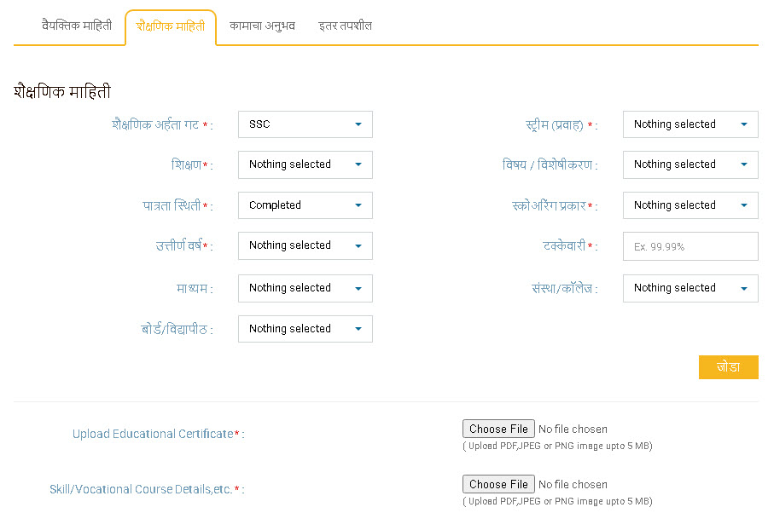Choose File for Educational Certificate upload
Viewport: 768px width, 513px height.
[498, 429]
